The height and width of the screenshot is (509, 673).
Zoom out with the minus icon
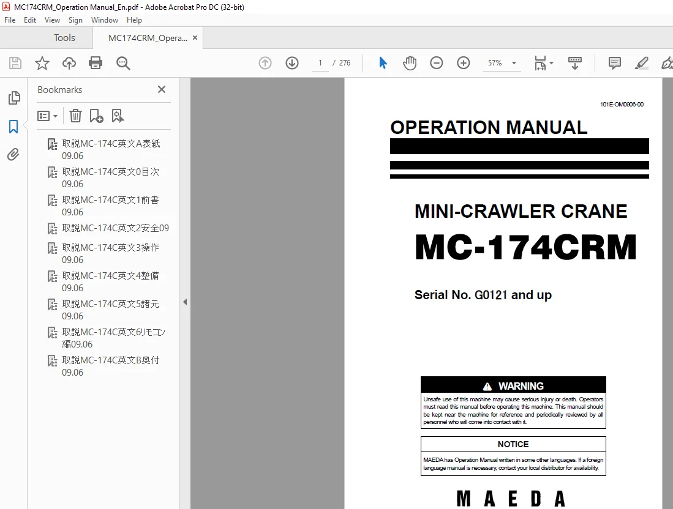coord(436,63)
